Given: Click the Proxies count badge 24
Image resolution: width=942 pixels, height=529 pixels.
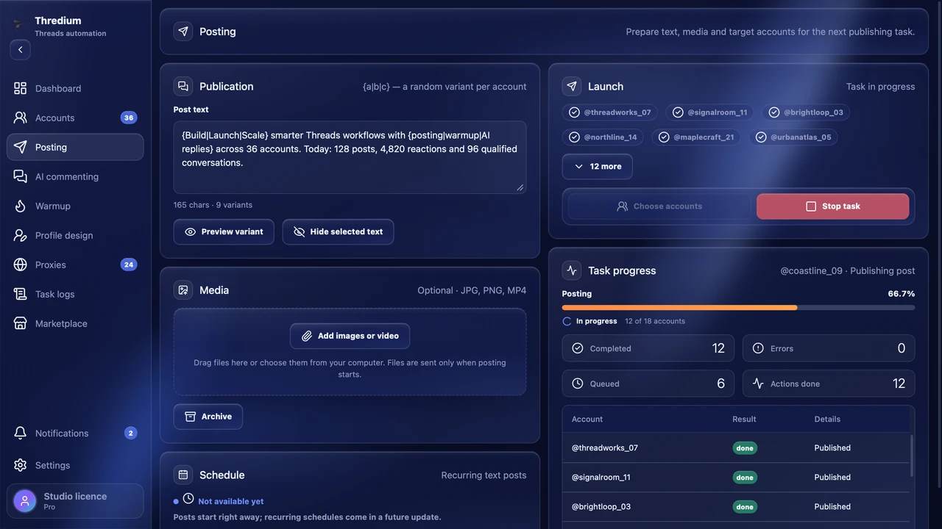Looking at the screenshot, I should 129,264.
